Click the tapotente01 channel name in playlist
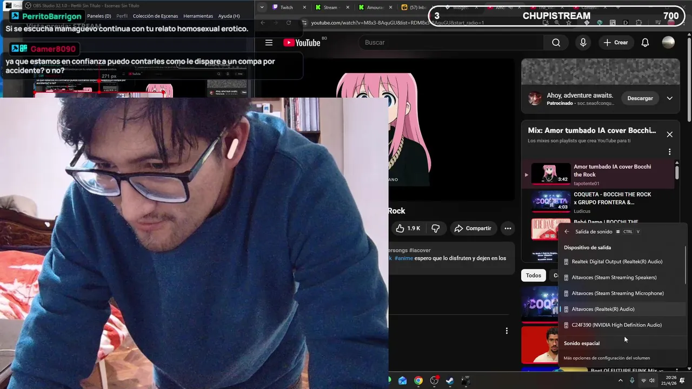The image size is (692, 389). 586,184
